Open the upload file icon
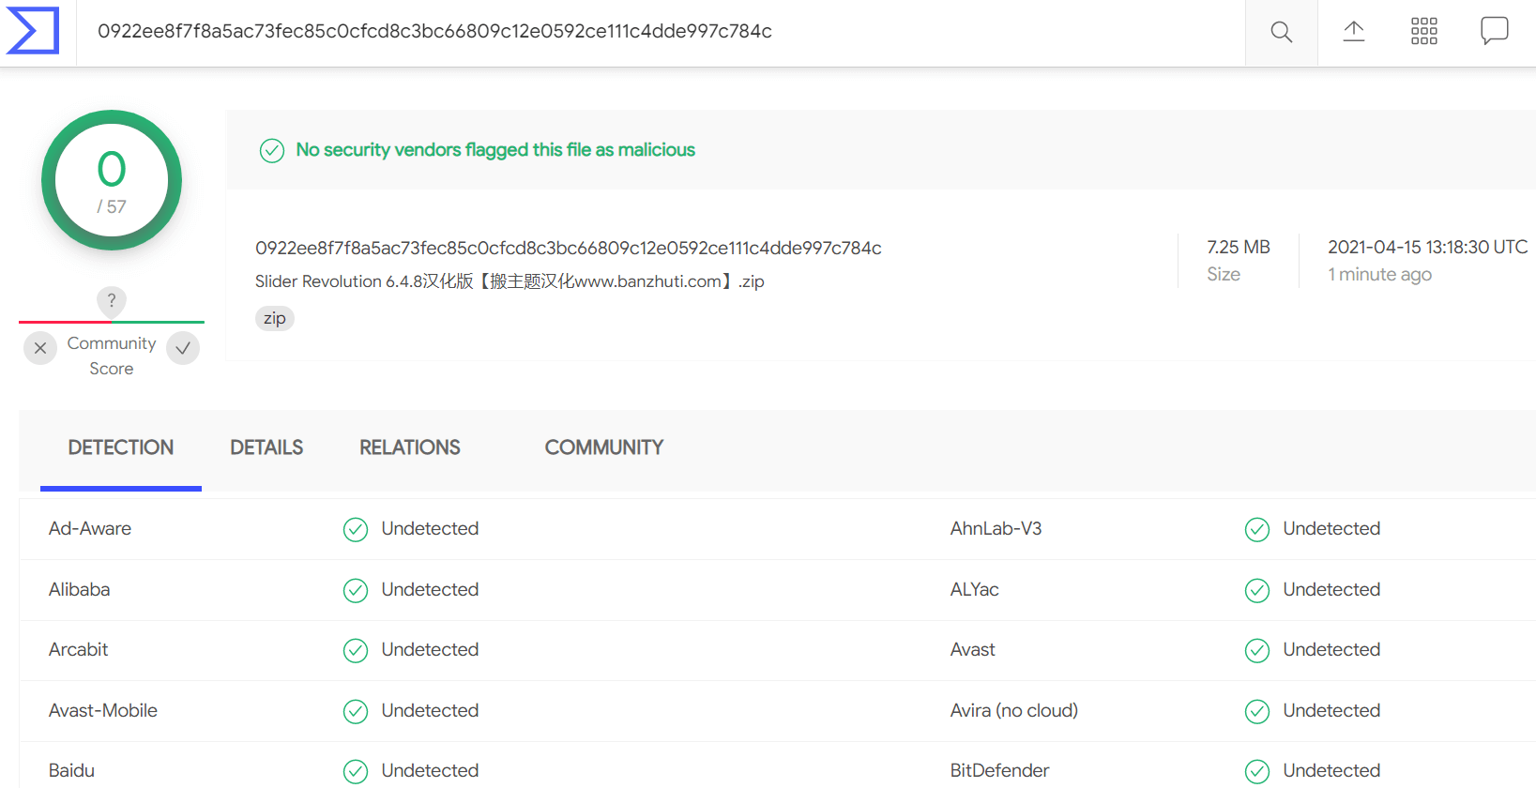This screenshot has width=1536, height=788. coord(1353,31)
